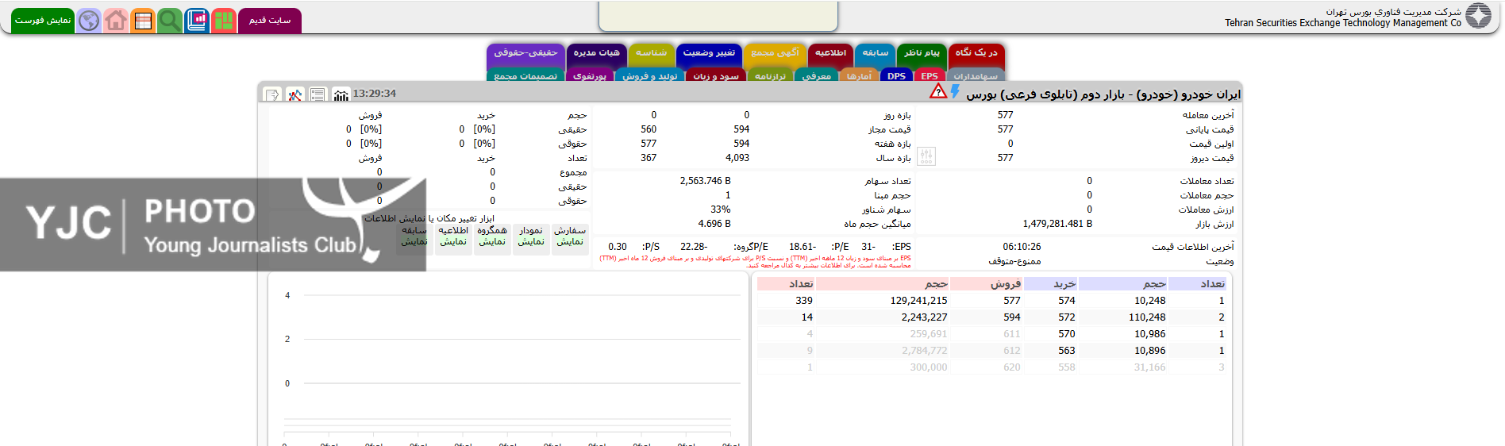
Task: Click the monthly average volume 4.696 B
Action: click(x=714, y=224)
